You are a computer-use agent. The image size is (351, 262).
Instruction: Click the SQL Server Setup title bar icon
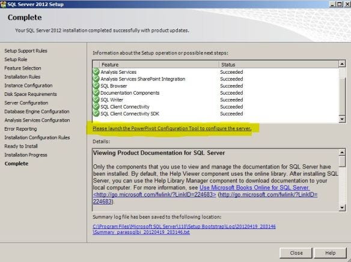pos(3,4)
